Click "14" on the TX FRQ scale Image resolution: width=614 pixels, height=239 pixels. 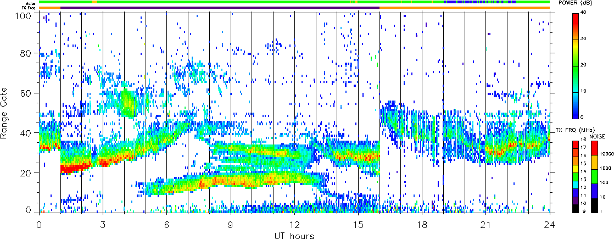[x=583, y=171]
